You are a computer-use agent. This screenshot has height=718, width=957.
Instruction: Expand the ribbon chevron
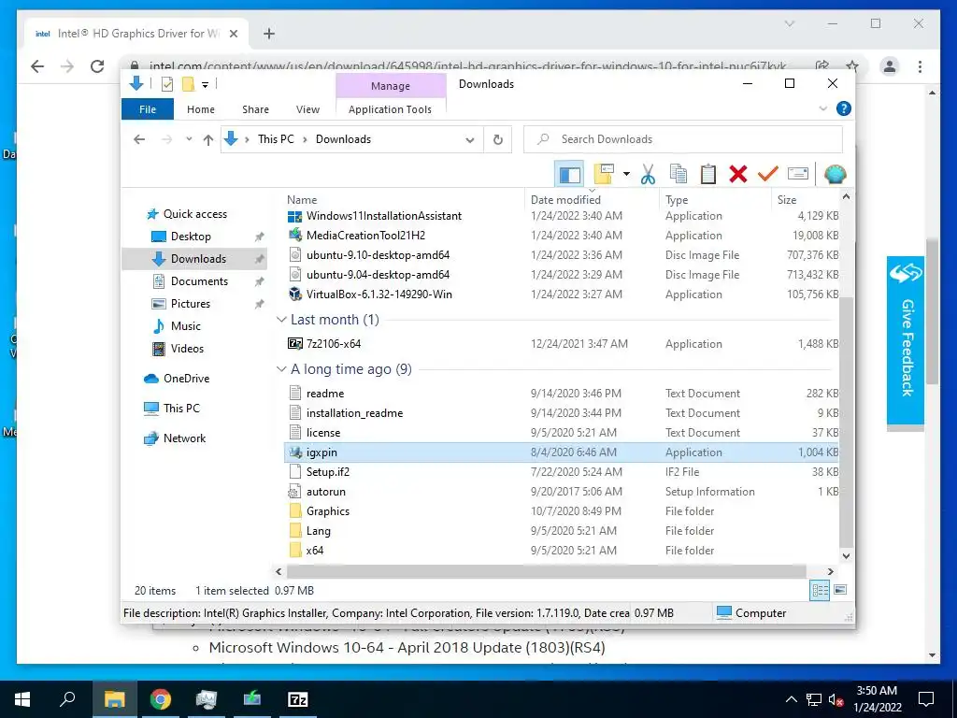822,108
